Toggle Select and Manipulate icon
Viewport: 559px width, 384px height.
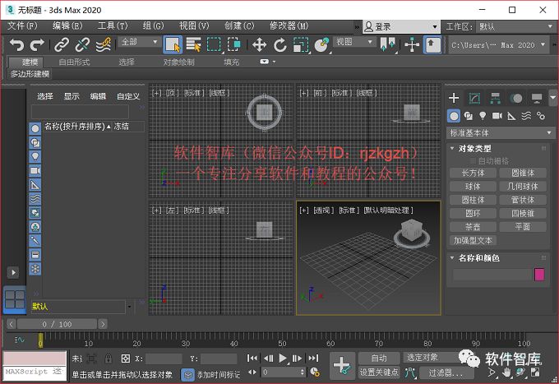(412, 45)
